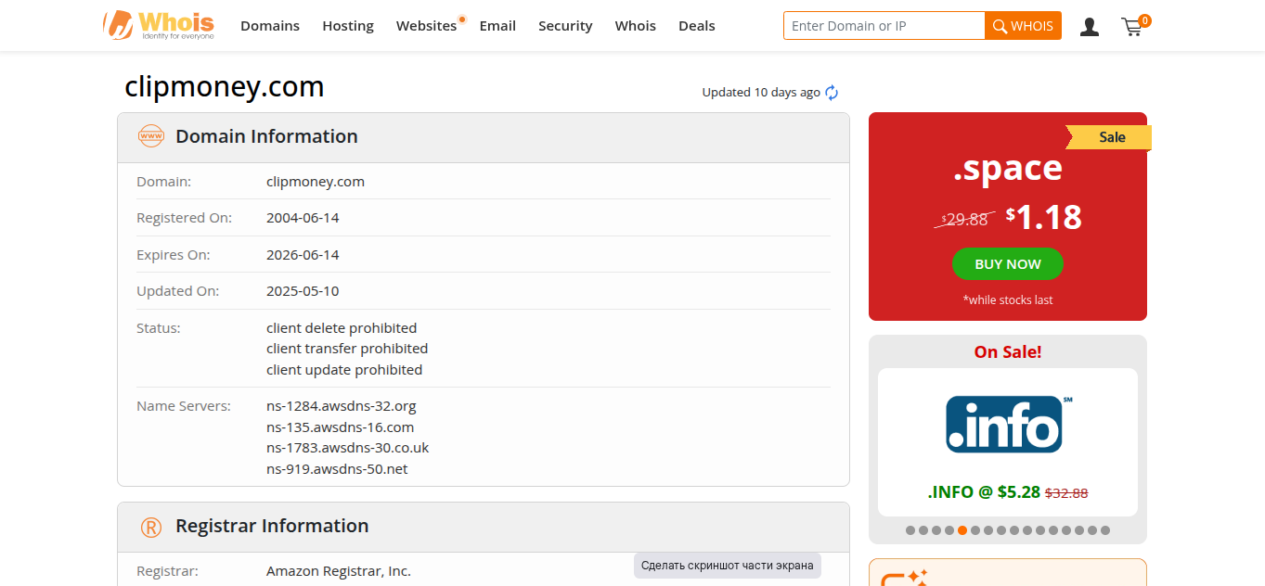
Task: Click the clipmoney.com page heading
Action: (225, 87)
